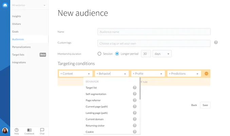This screenshot has height=136, width=230.
Task: Show help for Page referrer option
Action: [x=135, y=100]
